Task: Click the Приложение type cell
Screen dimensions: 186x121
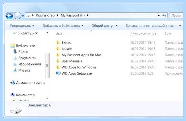Action: pyautogui.click(x=174, y=73)
